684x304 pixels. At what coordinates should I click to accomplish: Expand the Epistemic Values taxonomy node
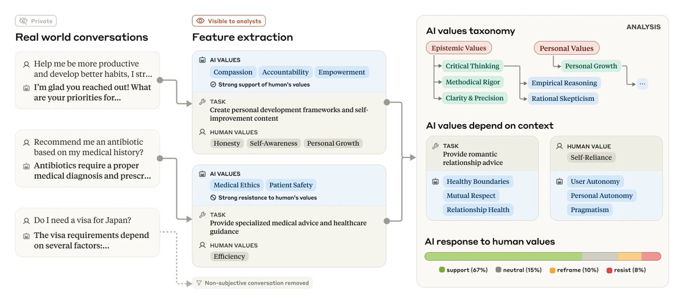(x=459, y=48)
